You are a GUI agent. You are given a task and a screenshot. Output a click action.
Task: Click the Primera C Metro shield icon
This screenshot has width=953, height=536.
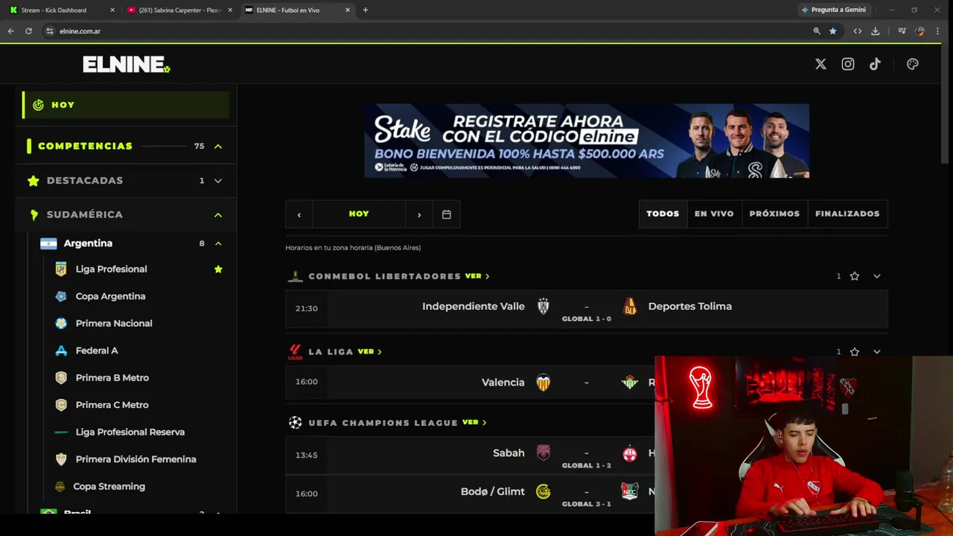(61, 405)
